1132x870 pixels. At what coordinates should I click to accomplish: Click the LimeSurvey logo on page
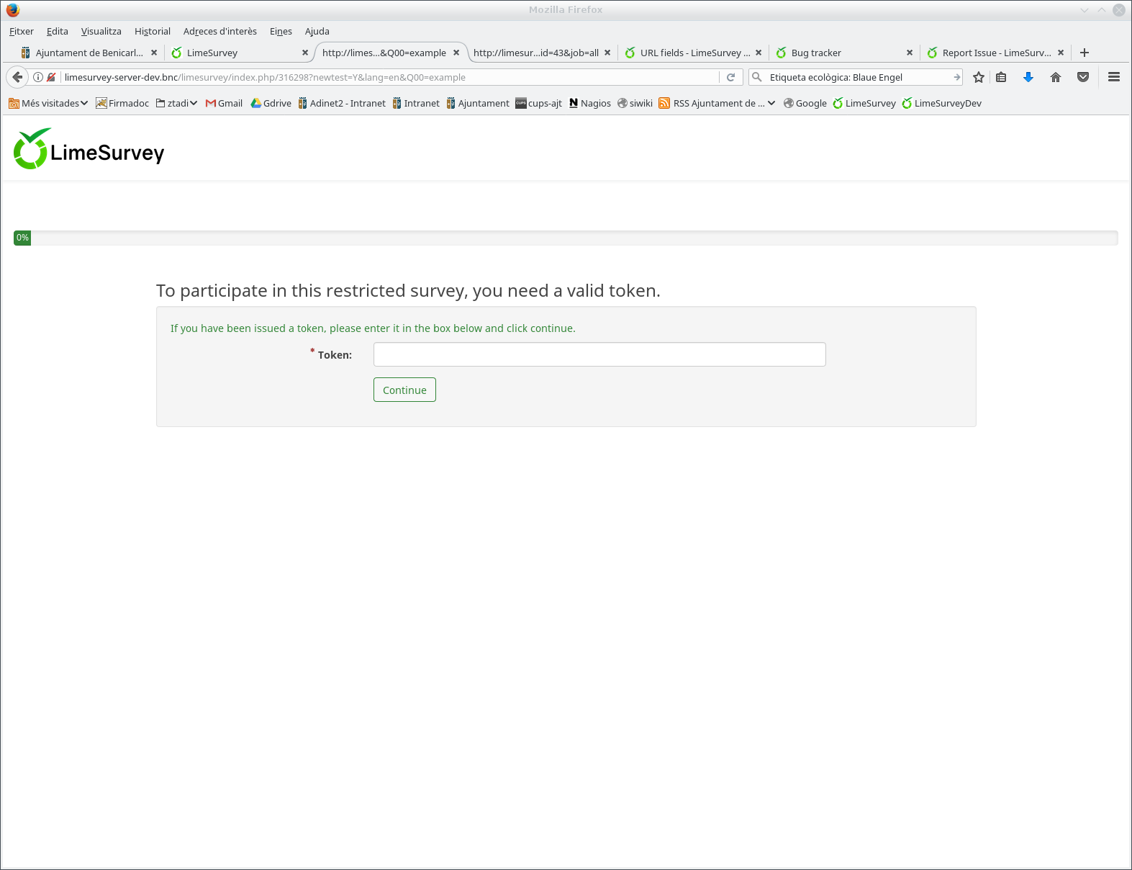pyautogui.click(x=89, y=149)
